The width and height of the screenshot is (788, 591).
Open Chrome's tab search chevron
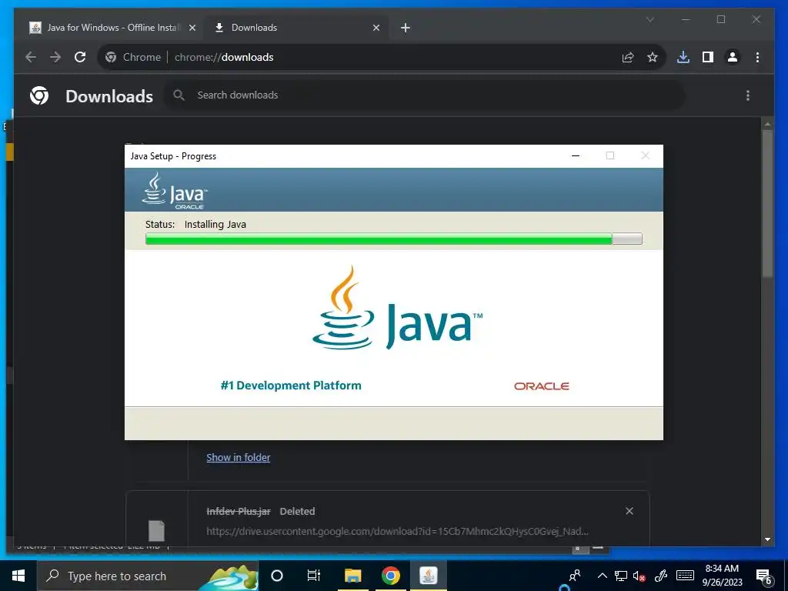tap(649, 20)
